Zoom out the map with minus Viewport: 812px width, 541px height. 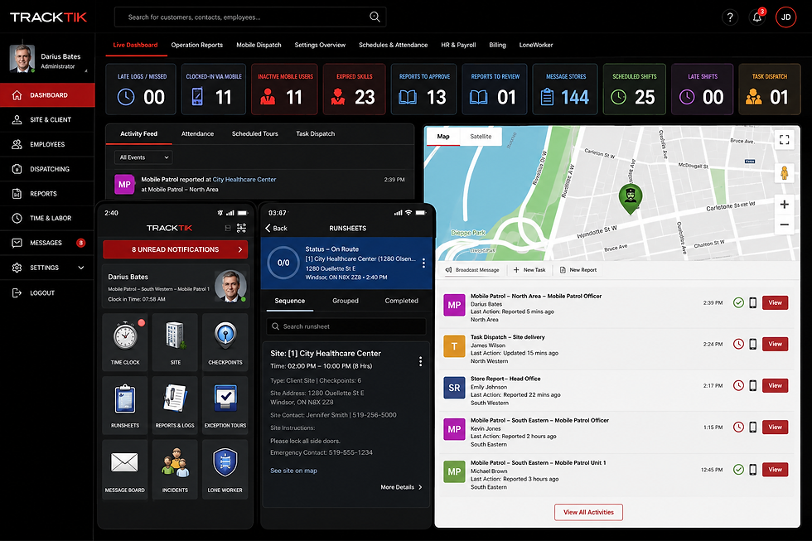pos(784,225)
